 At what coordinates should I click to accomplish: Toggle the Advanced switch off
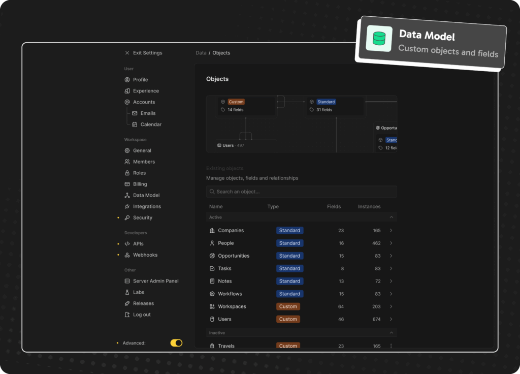[x=176, y=343]
